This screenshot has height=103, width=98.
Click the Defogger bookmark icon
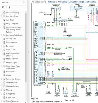pos(4,46)
